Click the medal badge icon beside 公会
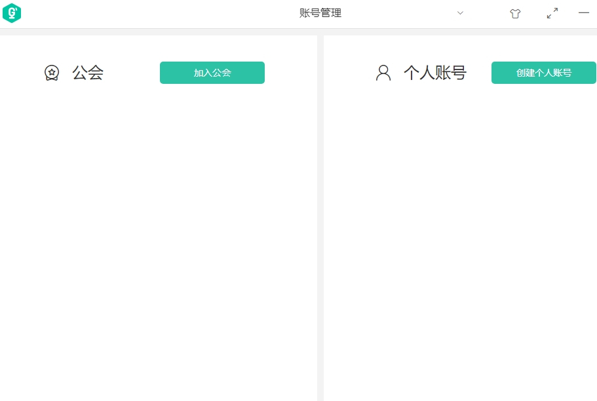The image size is (597, 401). (52, 73)
